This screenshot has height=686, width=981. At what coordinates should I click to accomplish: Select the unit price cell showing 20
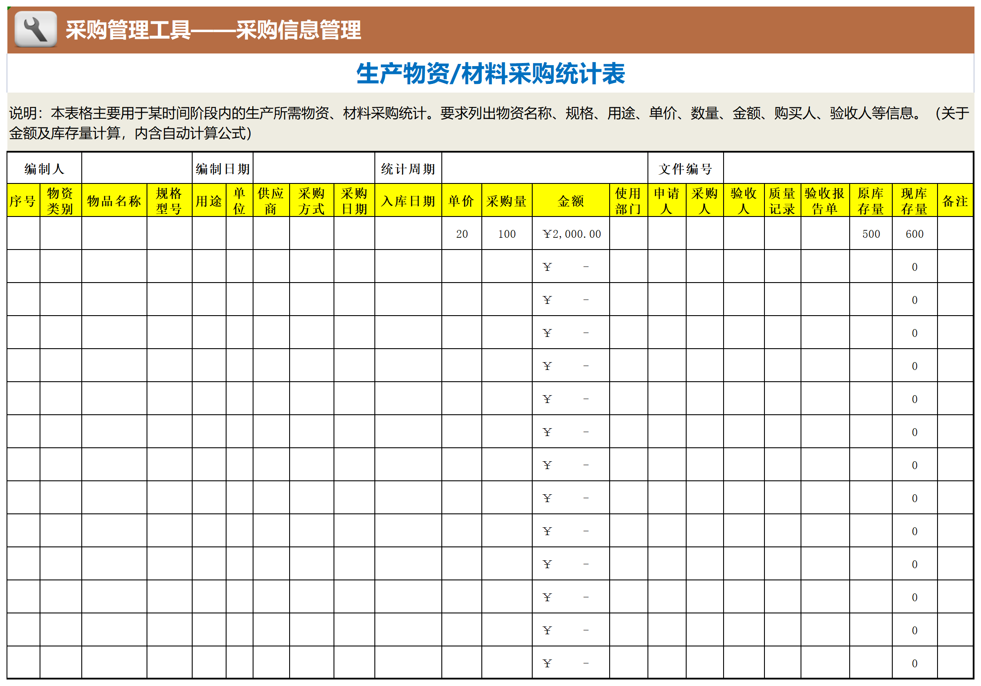462,233
